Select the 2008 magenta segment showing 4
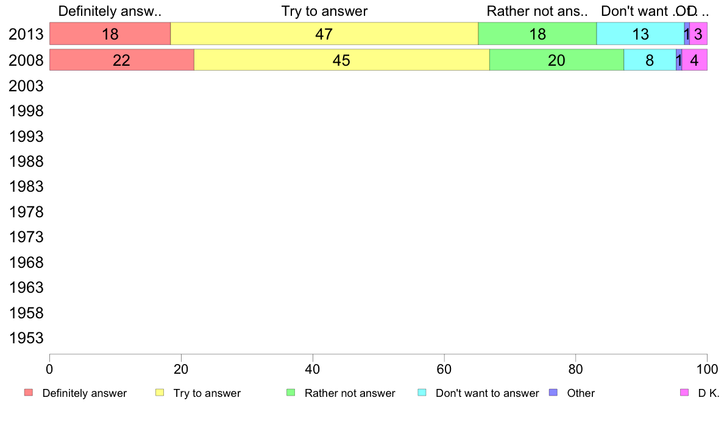 695,60
